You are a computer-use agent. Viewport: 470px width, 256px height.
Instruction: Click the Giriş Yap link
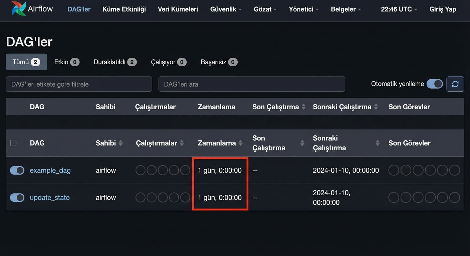tap(443, 9)
